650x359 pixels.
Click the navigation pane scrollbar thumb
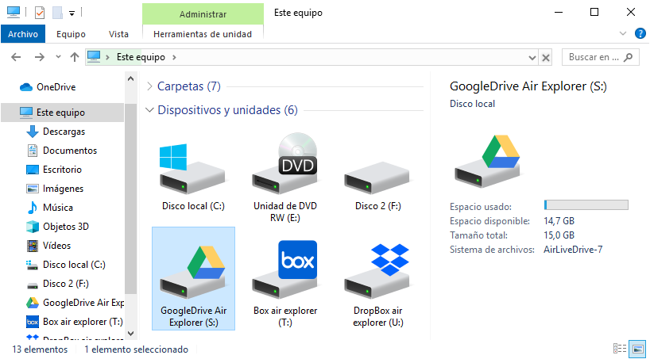tap(130, 199)
